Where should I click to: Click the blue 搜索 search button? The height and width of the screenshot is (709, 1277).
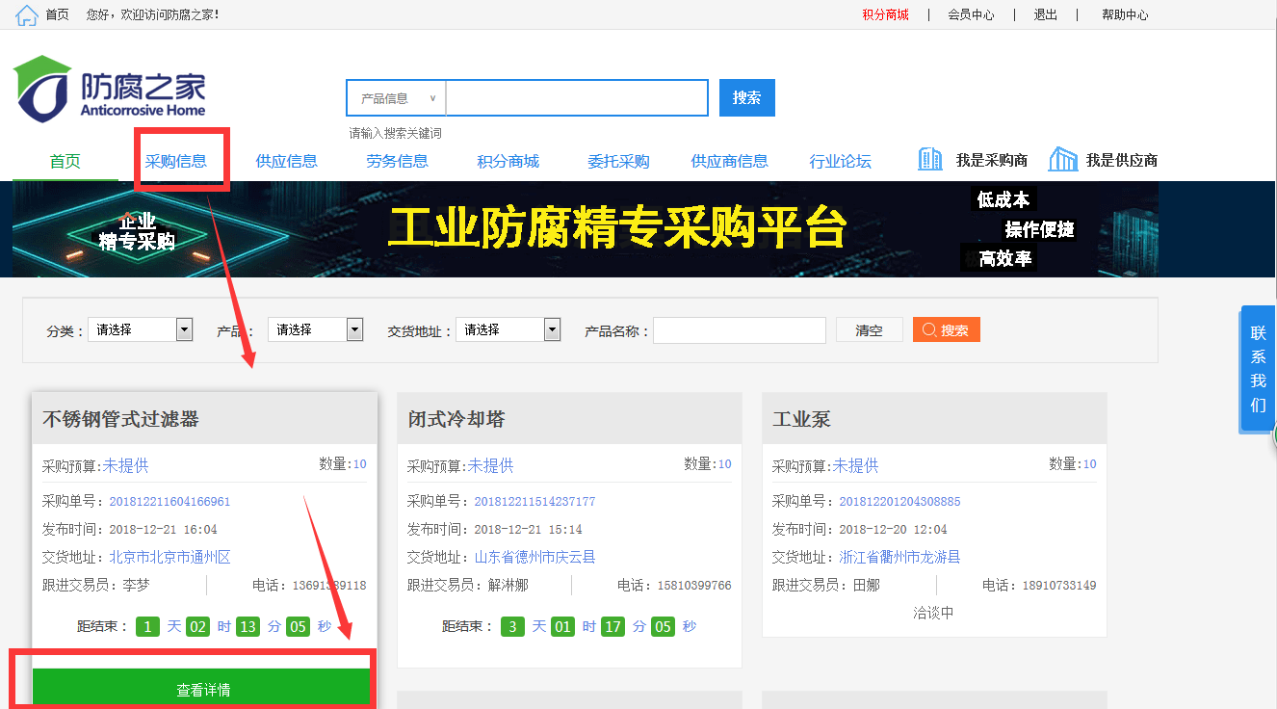[746, 97]
